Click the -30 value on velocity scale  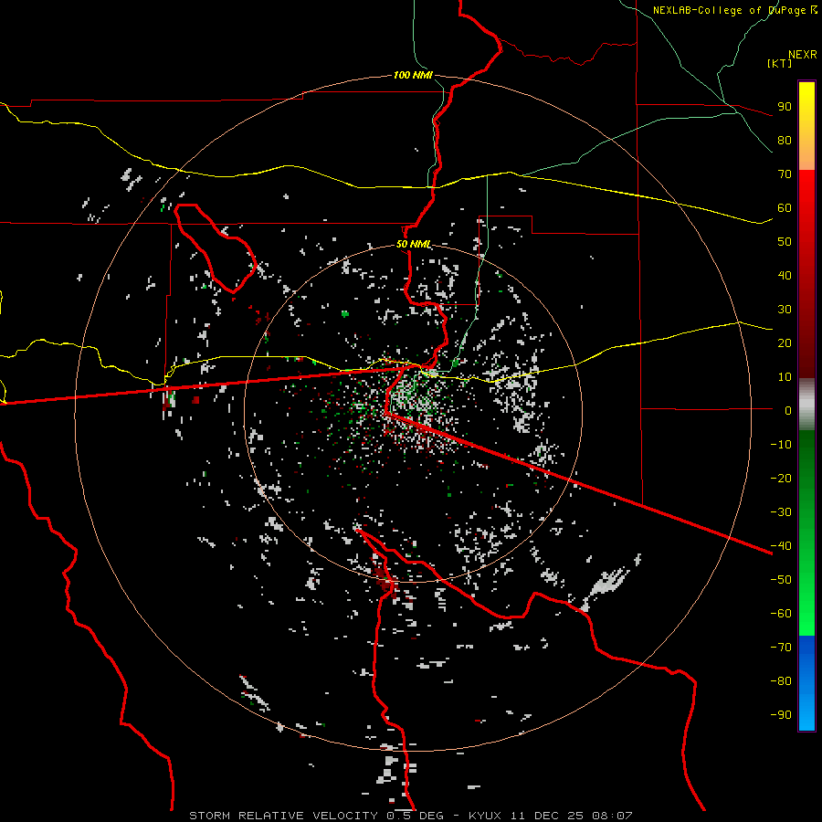click(781, 512)
